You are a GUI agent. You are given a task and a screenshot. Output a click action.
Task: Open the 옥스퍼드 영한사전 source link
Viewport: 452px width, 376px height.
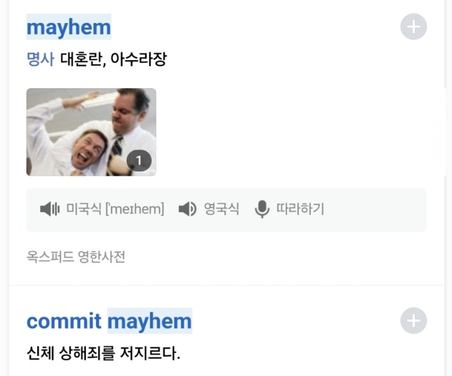click(x=76, y=256)
